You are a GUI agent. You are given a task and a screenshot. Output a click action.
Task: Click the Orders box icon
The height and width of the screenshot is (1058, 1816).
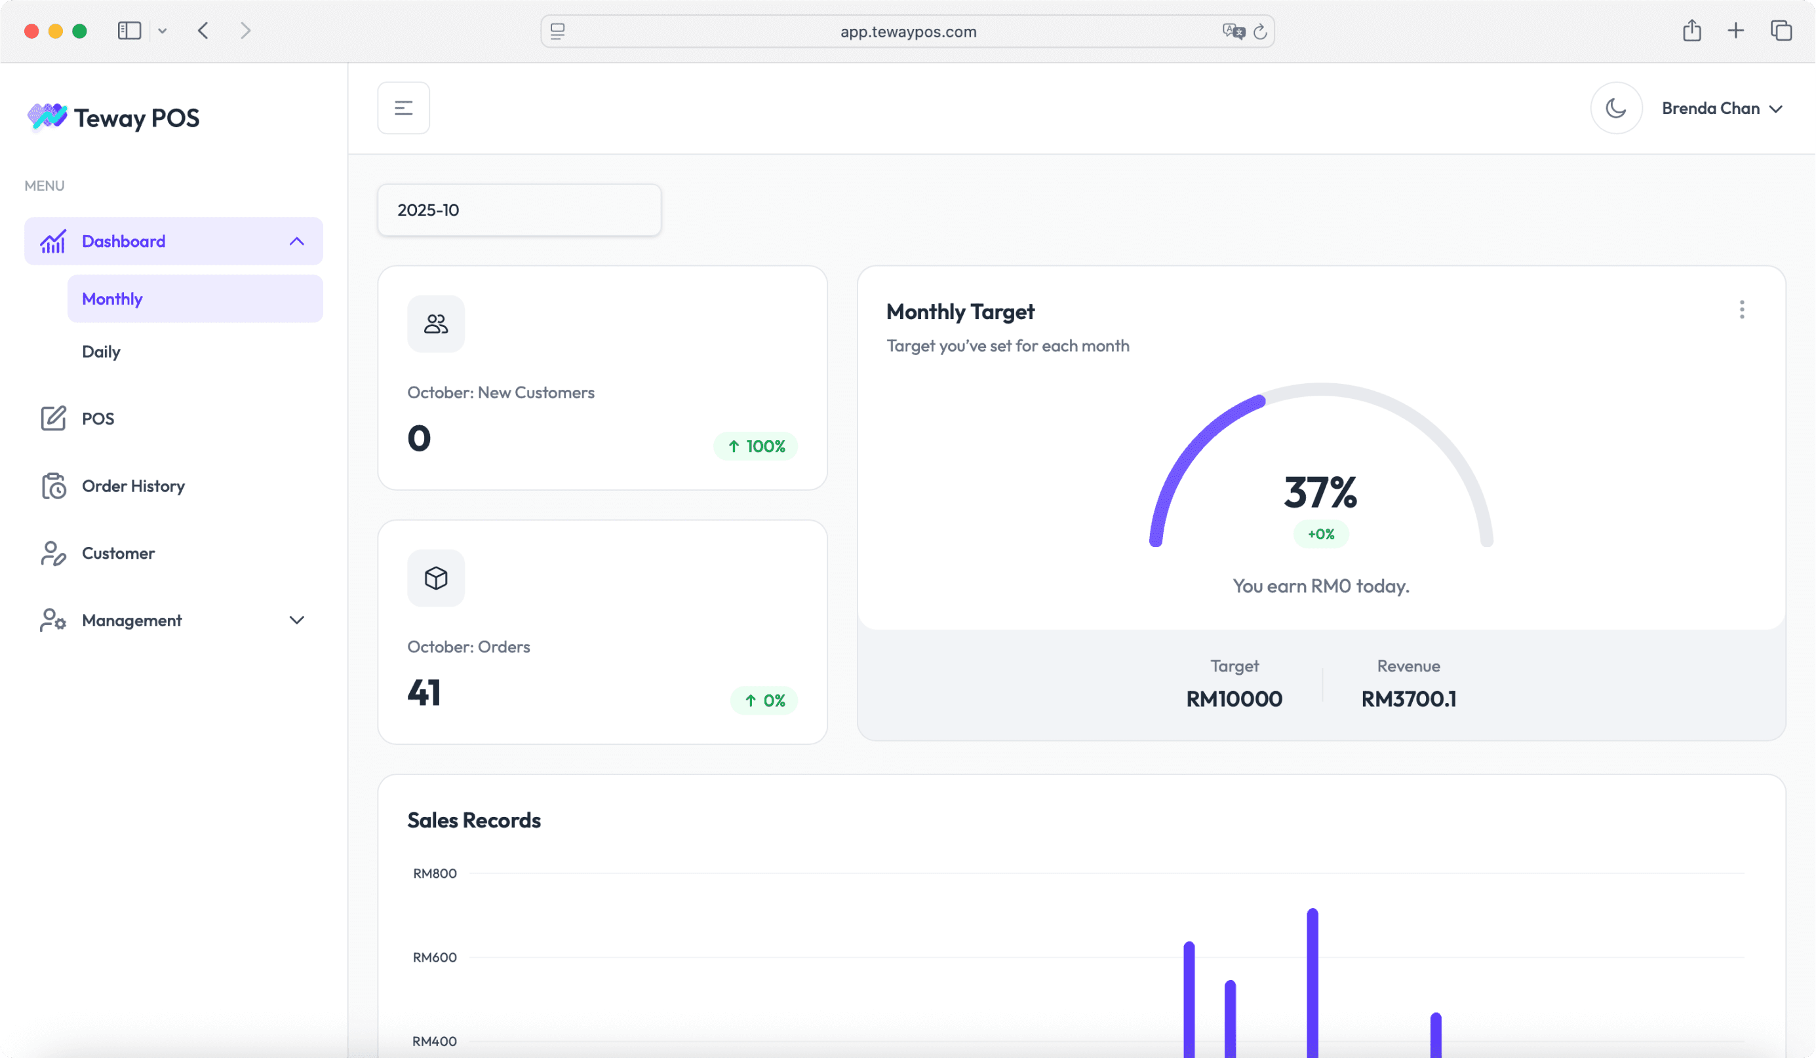(435, 578)
